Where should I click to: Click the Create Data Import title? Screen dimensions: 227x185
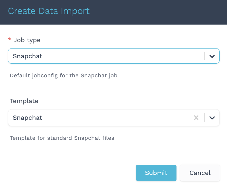[49, 11]
